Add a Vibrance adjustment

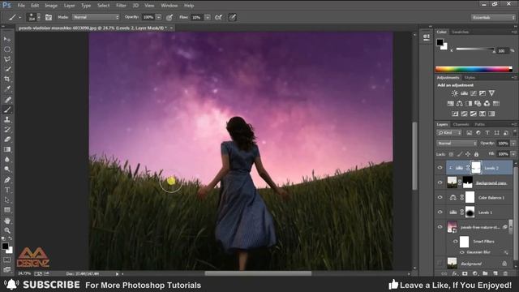(x=492, y=93)
